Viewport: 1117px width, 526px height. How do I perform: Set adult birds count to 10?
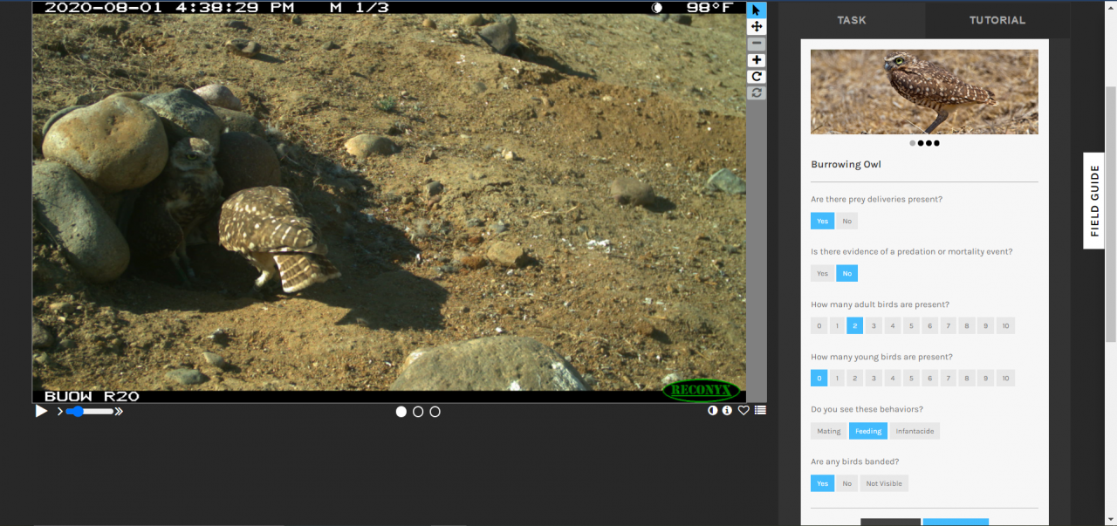tap(1005, 325)
